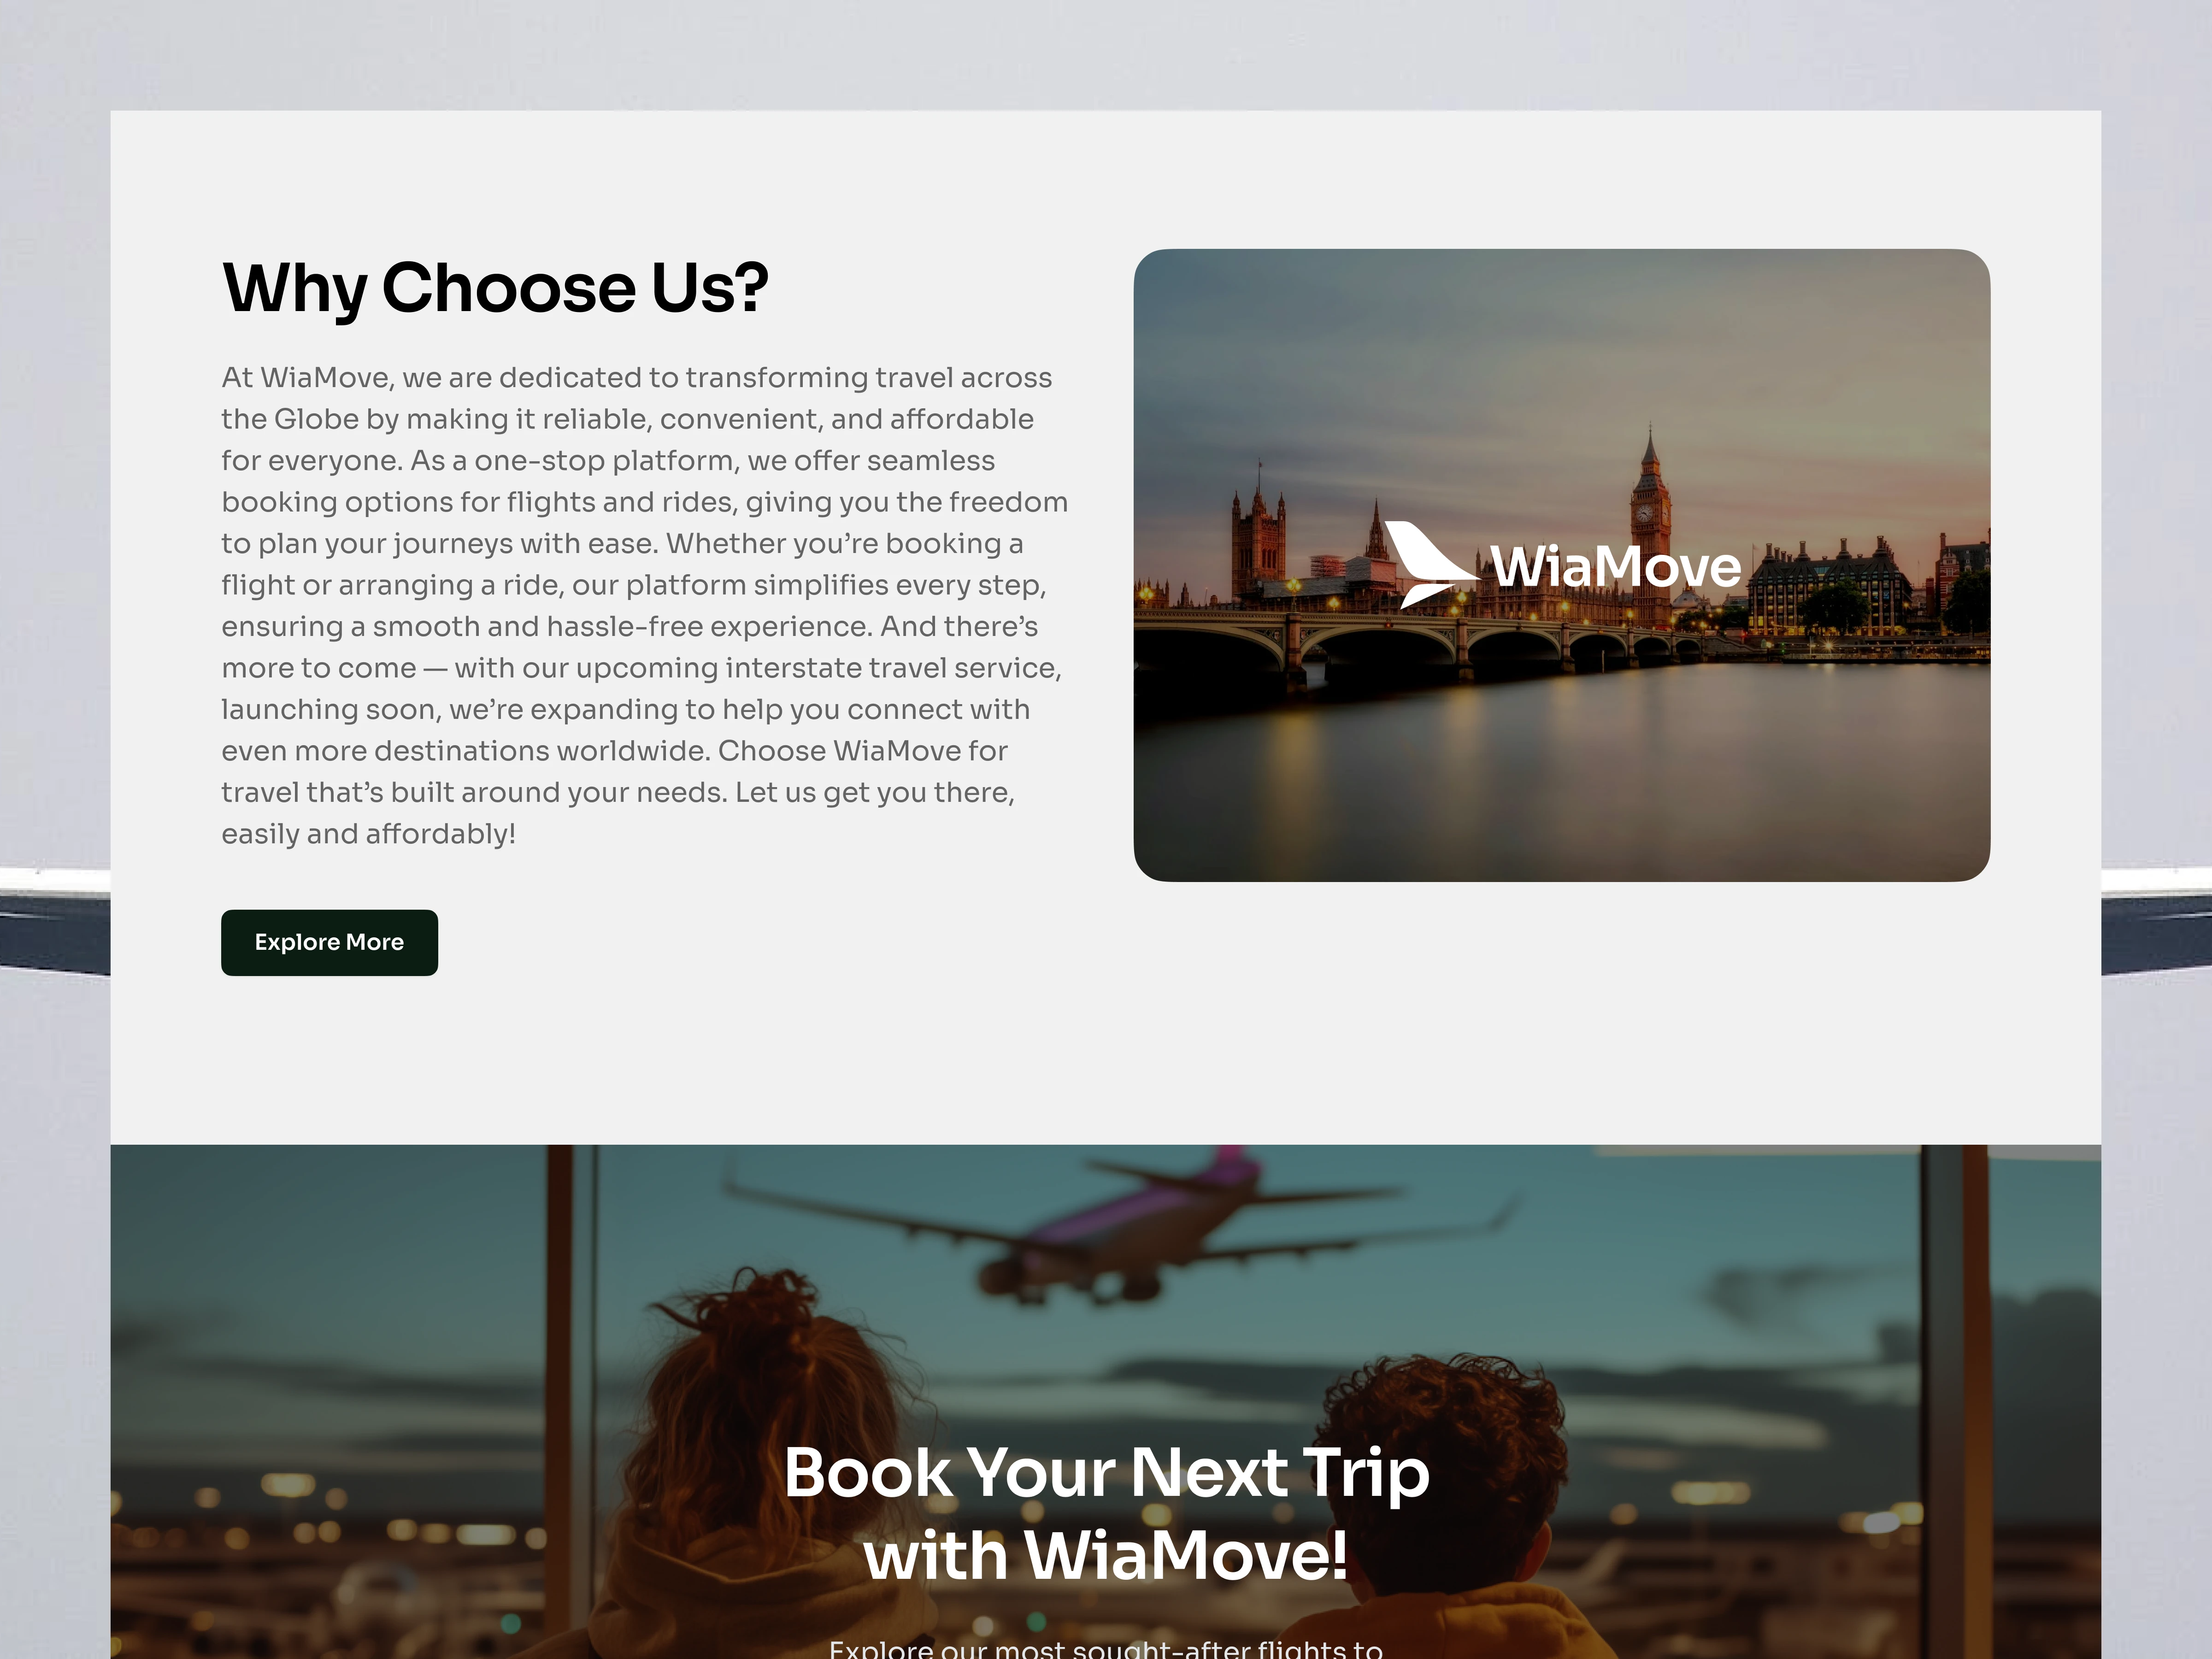The height and width of the screenshot is (1659, 2212).
Task: Click the airplane wing on the left page margin
Action: coord(55,920)
